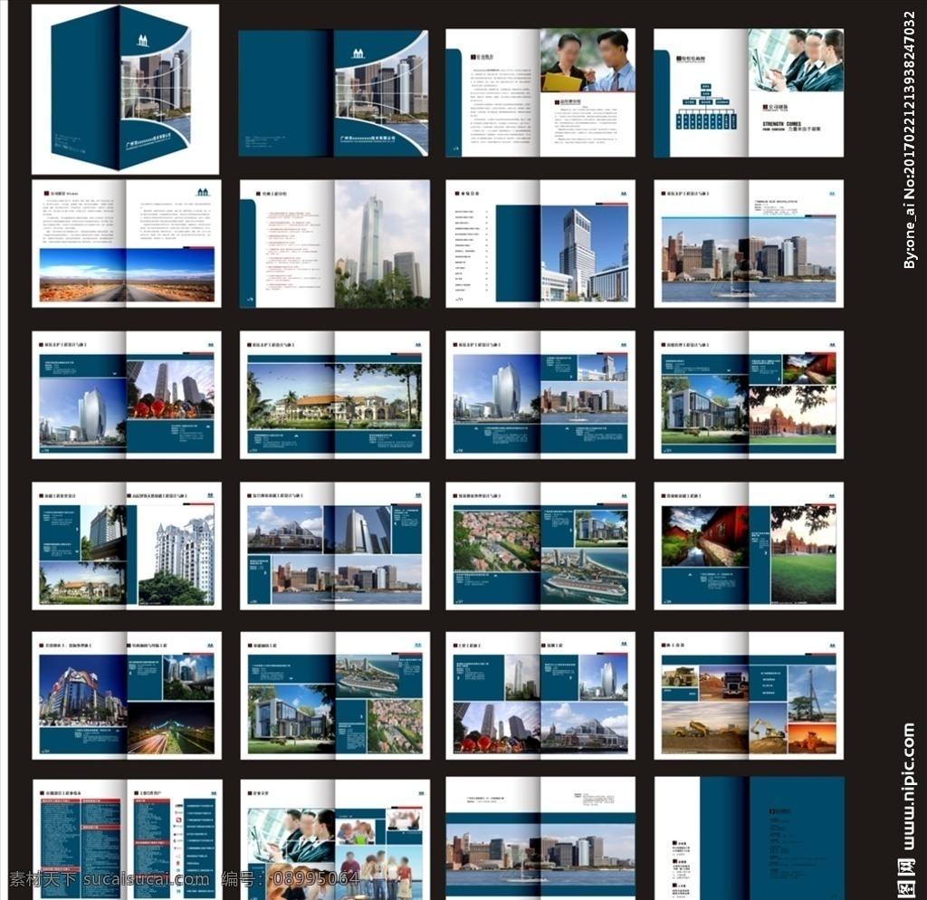Viewport: 927px width, 900px height.
Task: Select the spread with construction machinery photos
Action: (x=749, y=695)
